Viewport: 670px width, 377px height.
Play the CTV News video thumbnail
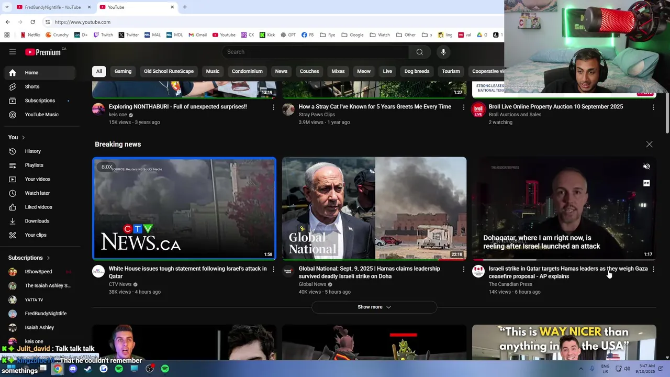(x=184, y=208)
